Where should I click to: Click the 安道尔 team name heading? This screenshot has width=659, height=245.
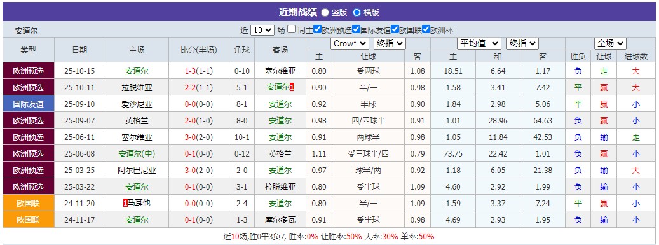click(x=27, y=31)
